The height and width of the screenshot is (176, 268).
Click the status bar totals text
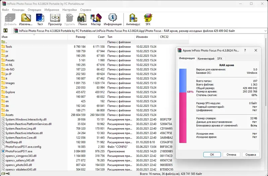pos(171,174)
